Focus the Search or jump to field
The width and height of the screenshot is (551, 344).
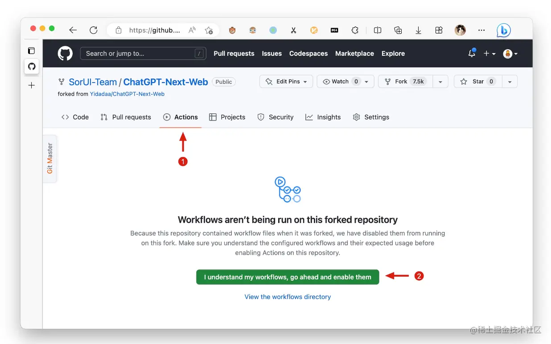[143, 54]
